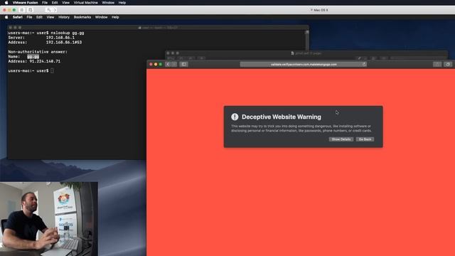Open the host Apple menu
This screenshot has width=455, height=256.
pos(6,3)
